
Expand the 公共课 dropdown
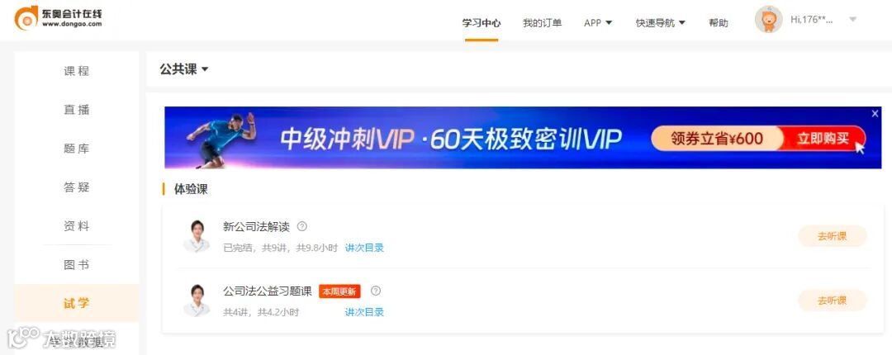183,69
